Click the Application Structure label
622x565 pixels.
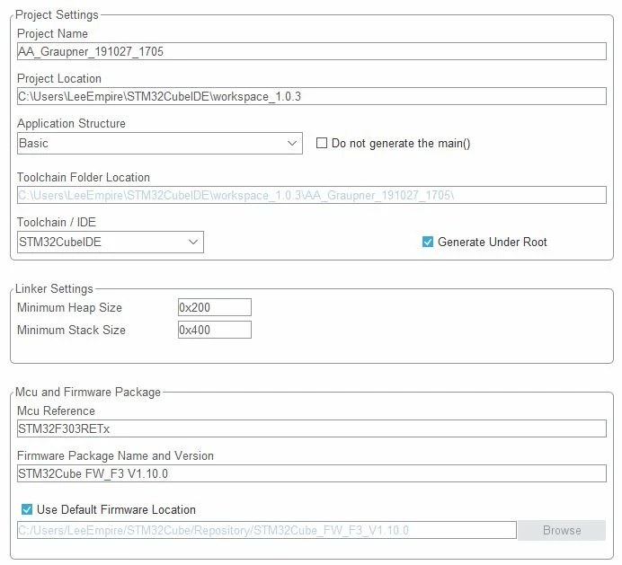[71, 123]
